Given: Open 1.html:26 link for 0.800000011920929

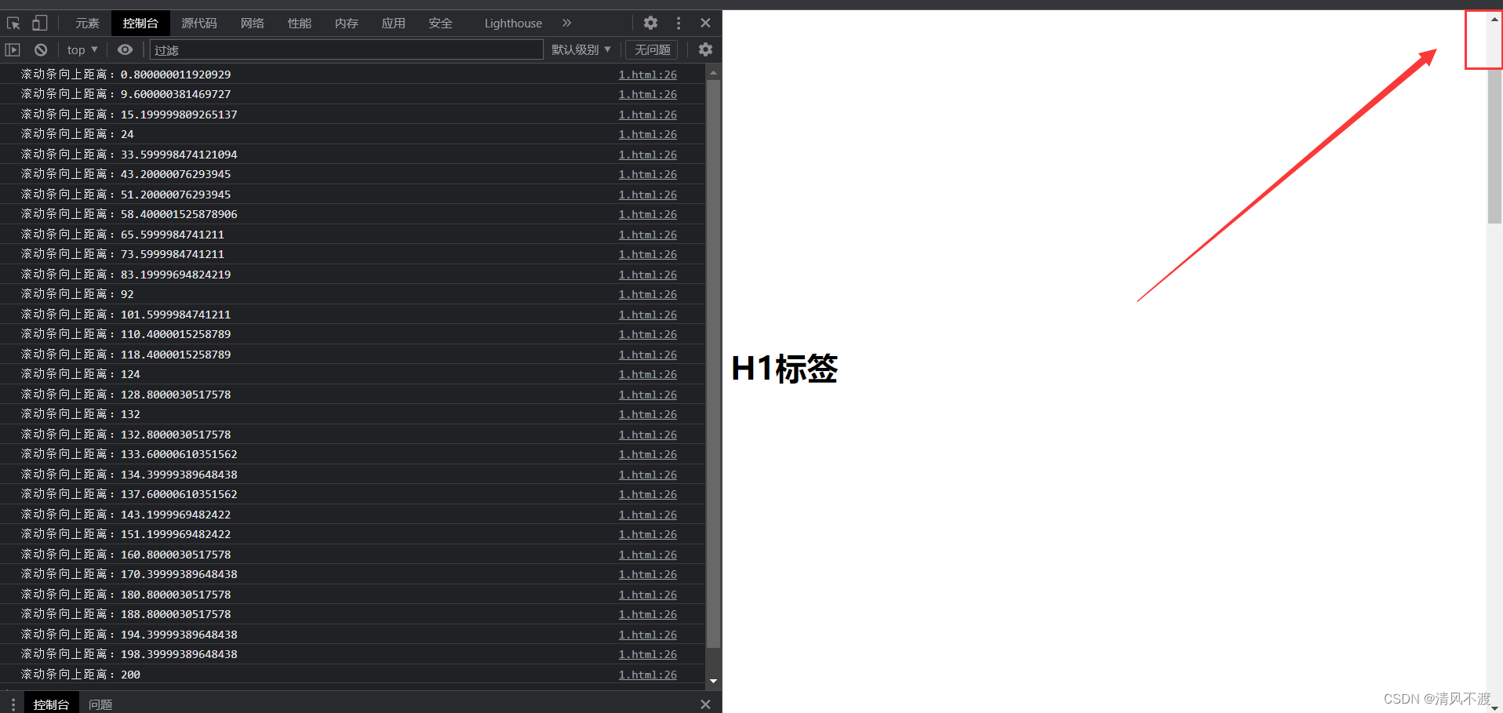Looking at the screenshot, I should 647,75.
